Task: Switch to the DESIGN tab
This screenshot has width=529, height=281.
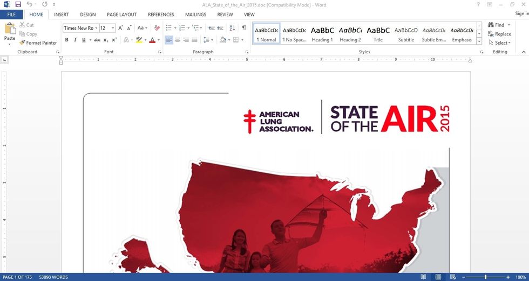Action: (x=87, y=15)
